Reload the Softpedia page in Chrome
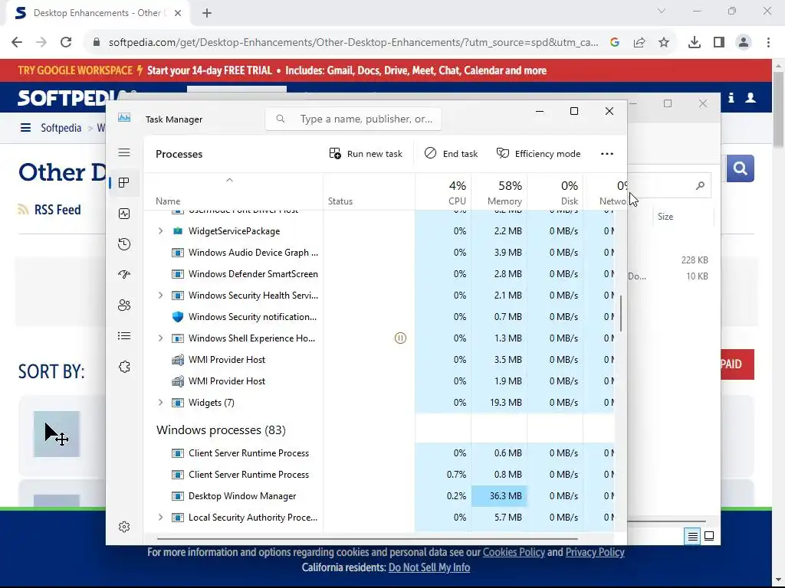Viewport: 785px width, 588px height. coord(66,43)
